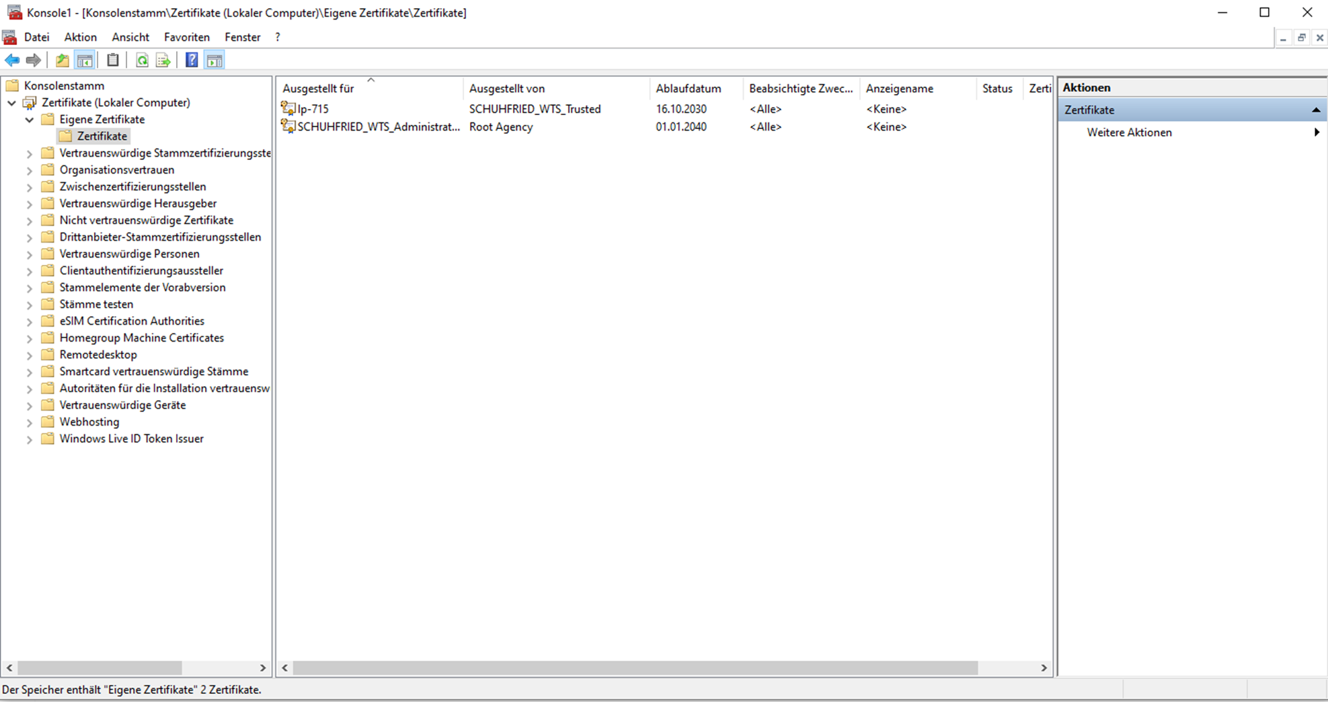
Task: Open Weitere Aktionen submenu
Action: (1129, 132)
